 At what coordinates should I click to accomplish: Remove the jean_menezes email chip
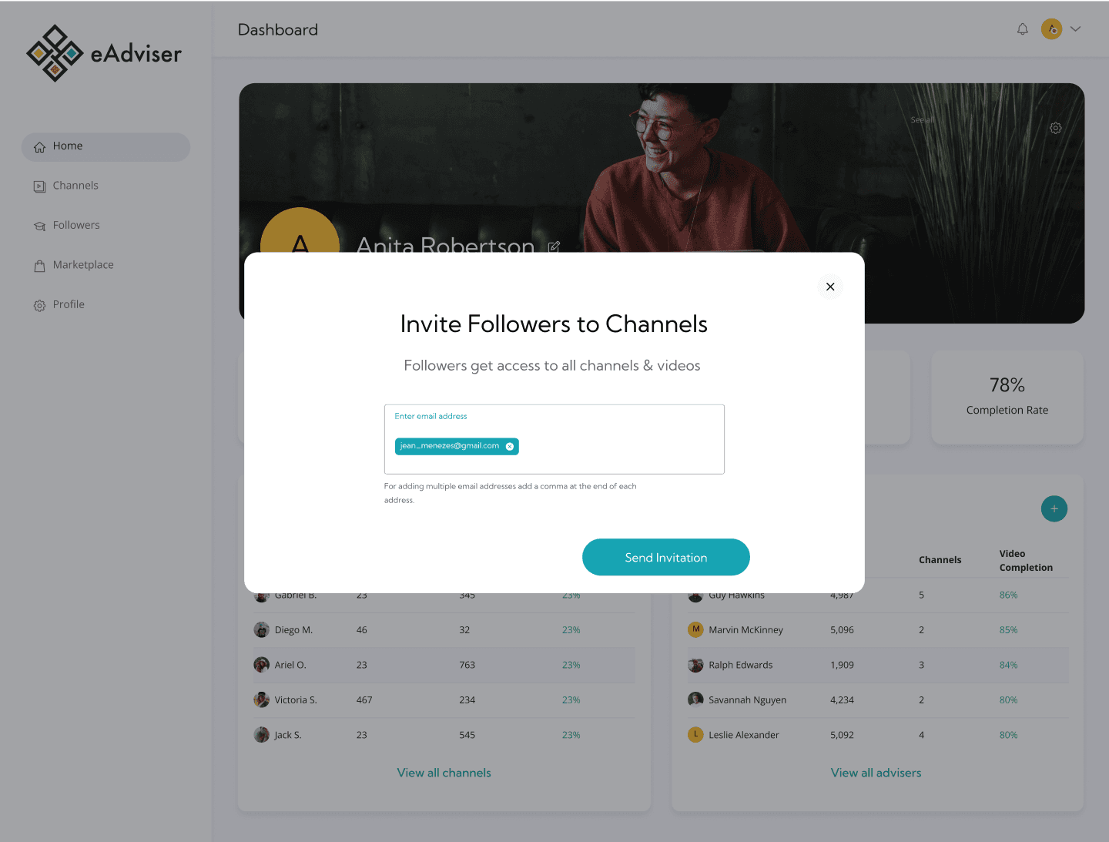click(509, 446)
